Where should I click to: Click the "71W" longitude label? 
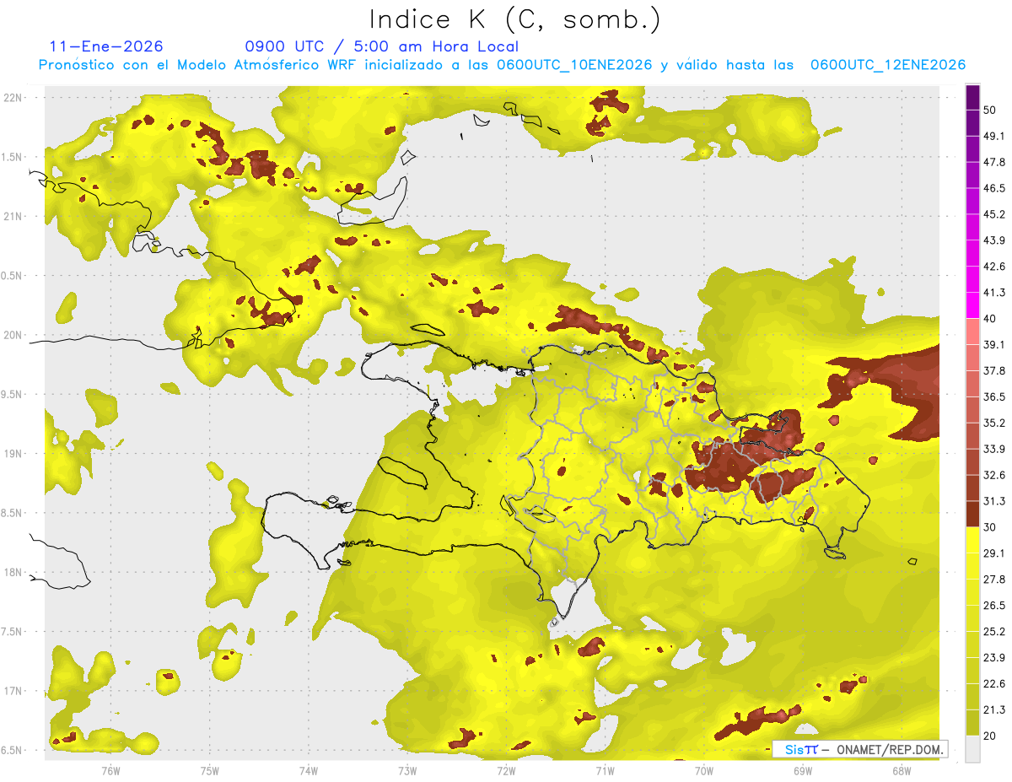(605, 771)
